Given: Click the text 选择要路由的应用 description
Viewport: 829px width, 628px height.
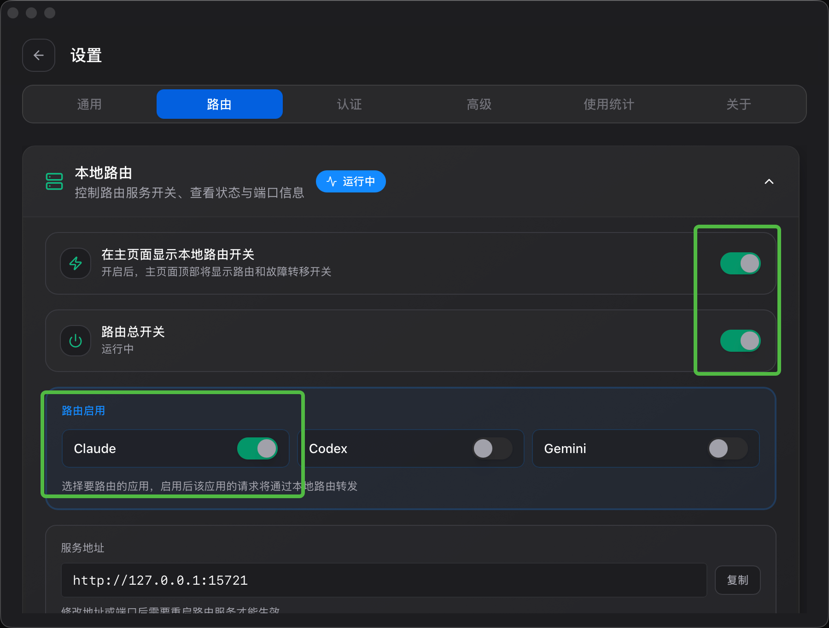Looking at the screenshot, I should [210, 486].
